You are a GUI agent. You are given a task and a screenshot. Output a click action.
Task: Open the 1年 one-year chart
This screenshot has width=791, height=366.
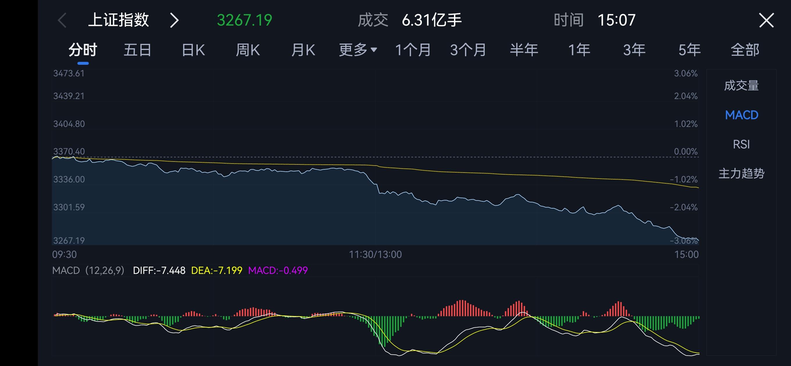pyautogui.click(x=579, y=50)
